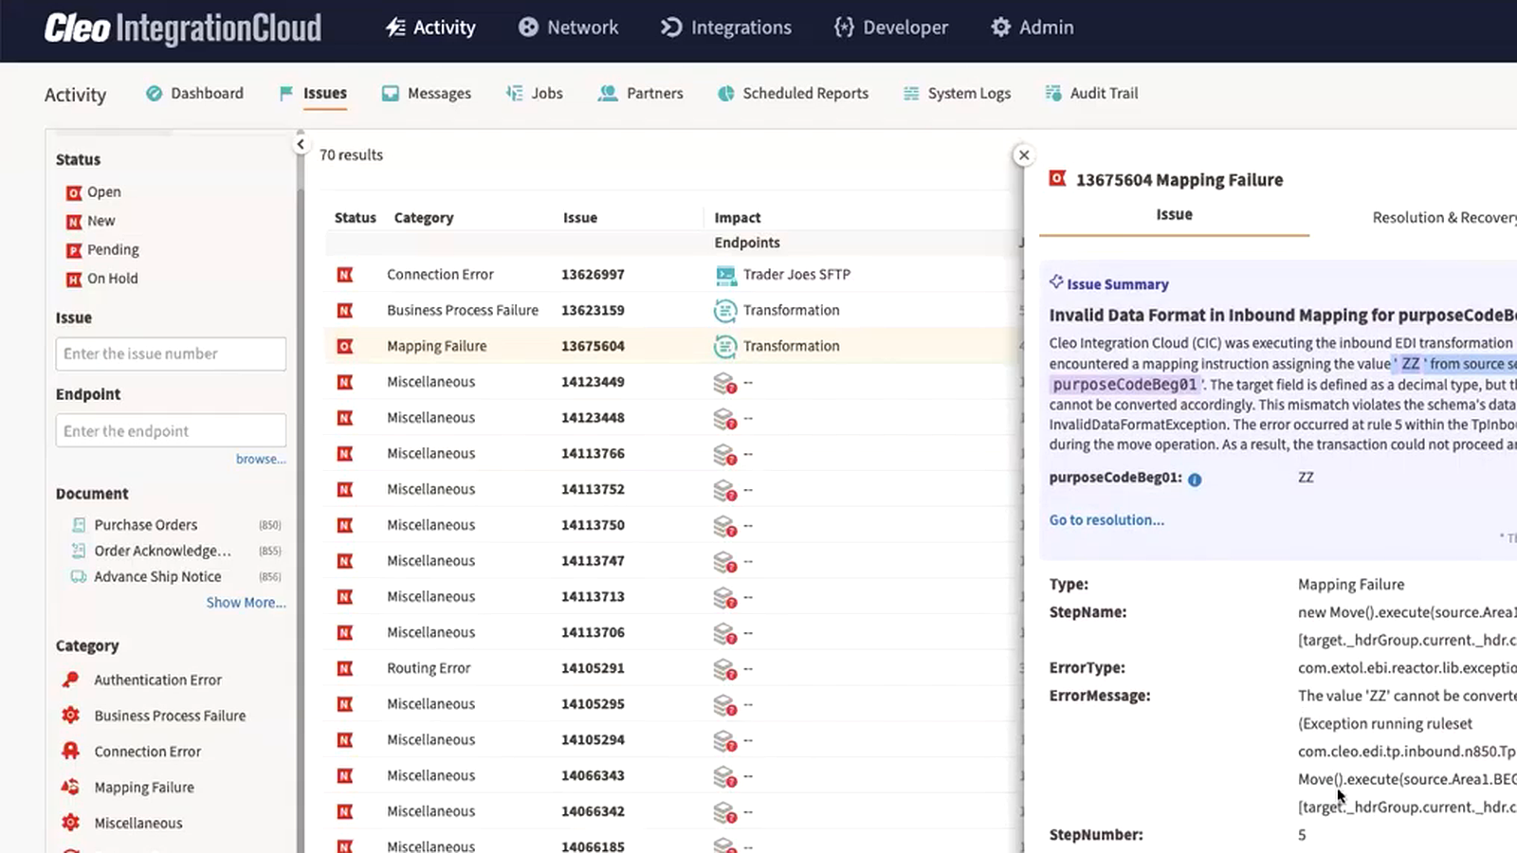Select issue number 13623159
Image resolution: width=1517 pixels, height=853 pixels.
click(x=593, y=310)
